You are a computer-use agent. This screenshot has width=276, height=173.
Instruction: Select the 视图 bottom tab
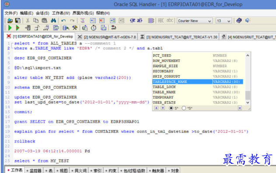click(62, 170)
